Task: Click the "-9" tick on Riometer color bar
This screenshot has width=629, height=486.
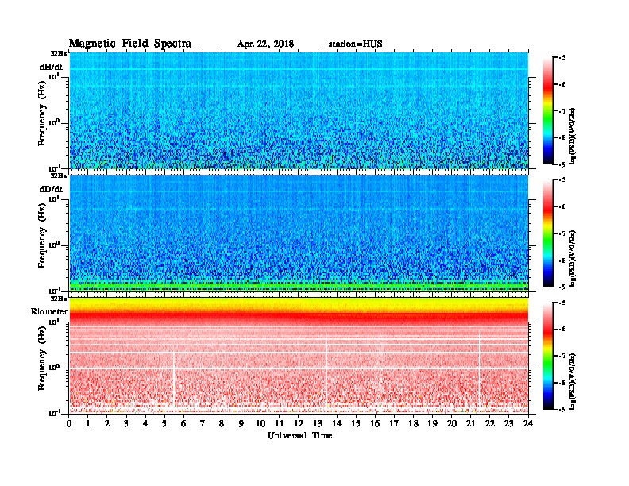Action: coord(562,409)
